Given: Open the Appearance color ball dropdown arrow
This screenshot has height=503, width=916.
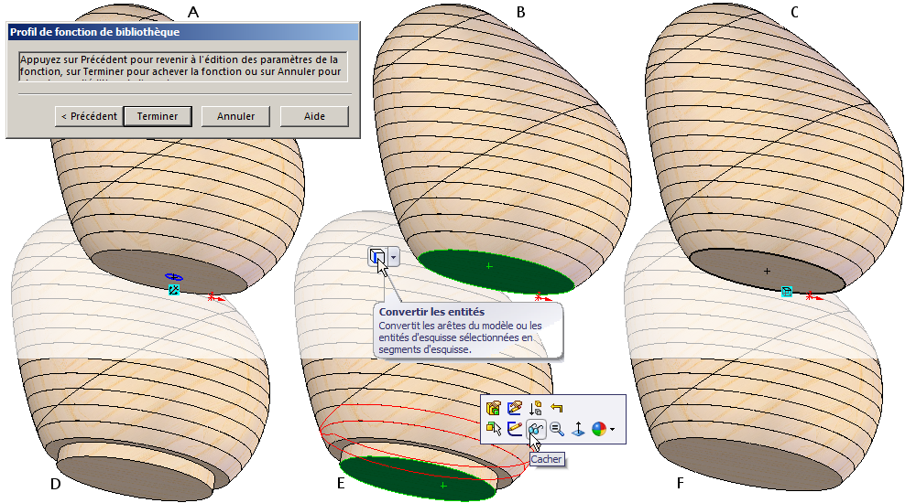Looking at the screenshot, I should [x=612, y=430].
